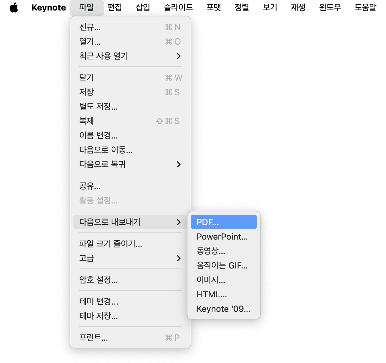Open the 도움말 menu

(366, 8)
